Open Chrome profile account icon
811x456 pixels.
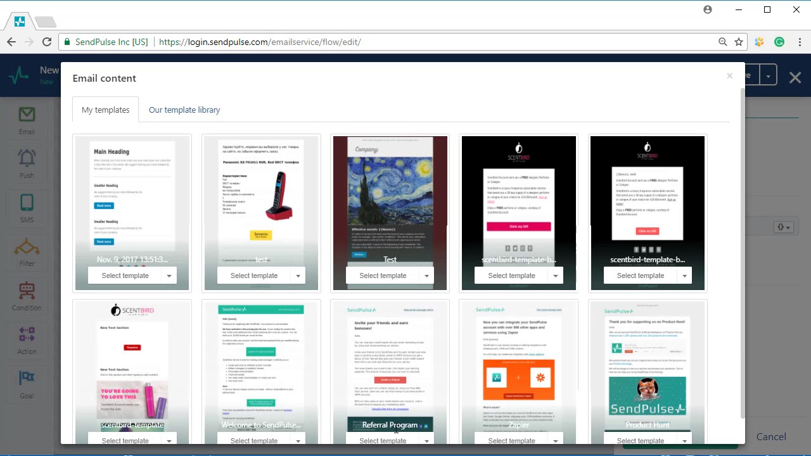coord(708,9)
